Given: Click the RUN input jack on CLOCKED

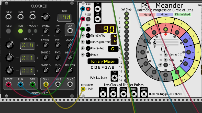Looking at the screenshot, I should (x=20, y=17).
